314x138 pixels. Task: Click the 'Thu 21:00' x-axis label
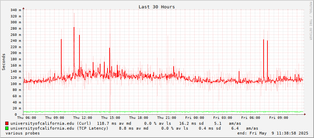point(167,118)
